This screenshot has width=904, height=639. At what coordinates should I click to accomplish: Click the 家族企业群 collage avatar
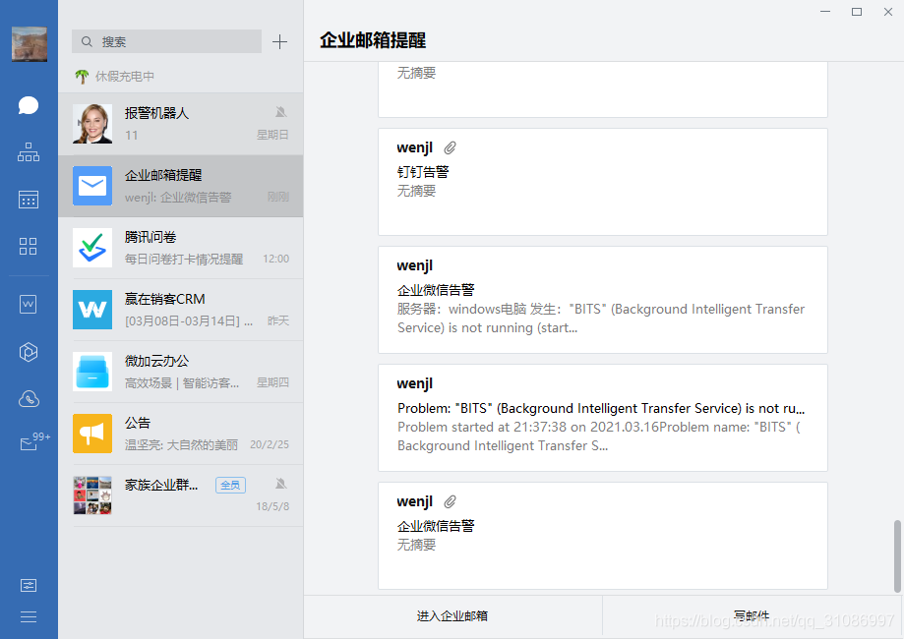point(92,495)
